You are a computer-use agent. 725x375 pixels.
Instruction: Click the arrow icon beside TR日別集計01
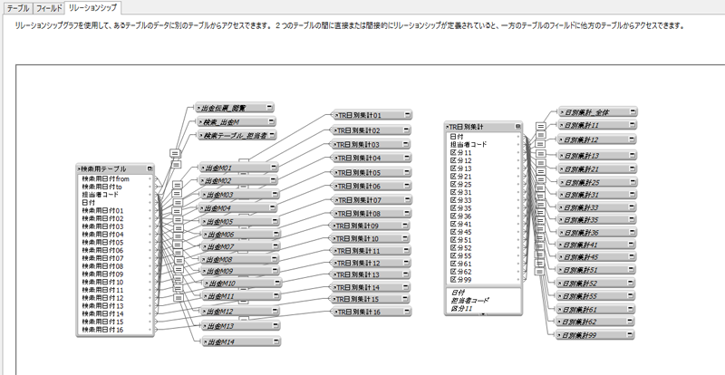[336, 115]
